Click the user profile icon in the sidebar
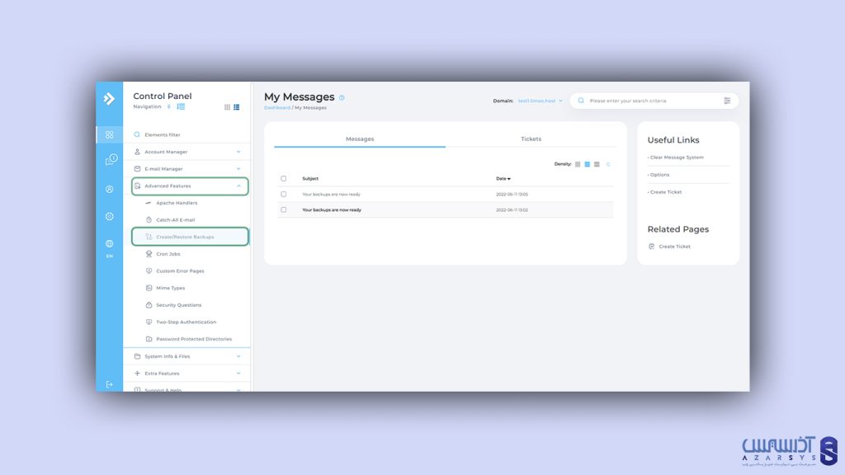The width and height of the screenshot is (845, 475). click(109, 189)
